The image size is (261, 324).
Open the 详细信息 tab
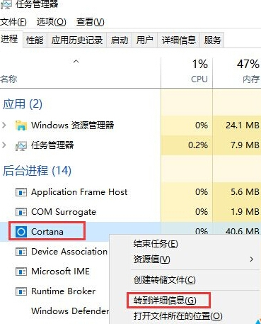pos(179,40)
